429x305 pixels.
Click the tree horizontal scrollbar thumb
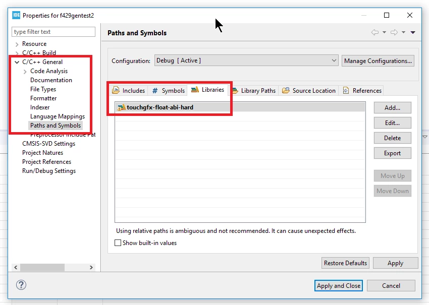click(x=42, y=267)
